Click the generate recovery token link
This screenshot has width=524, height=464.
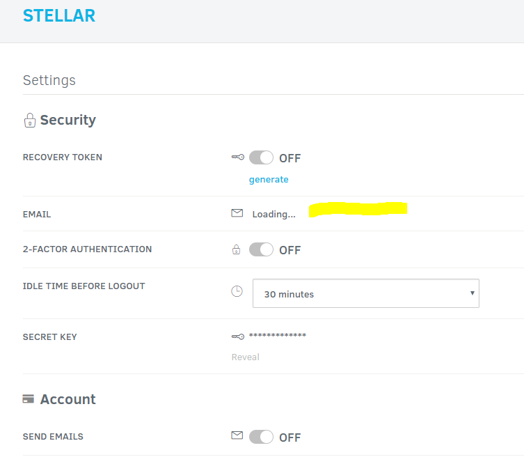pyautogui.click(x=269, y=180)
